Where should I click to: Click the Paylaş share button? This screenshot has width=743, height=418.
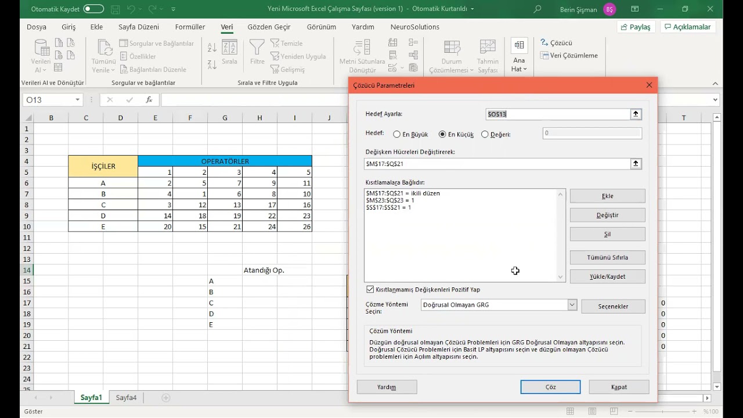coord(636,27)
